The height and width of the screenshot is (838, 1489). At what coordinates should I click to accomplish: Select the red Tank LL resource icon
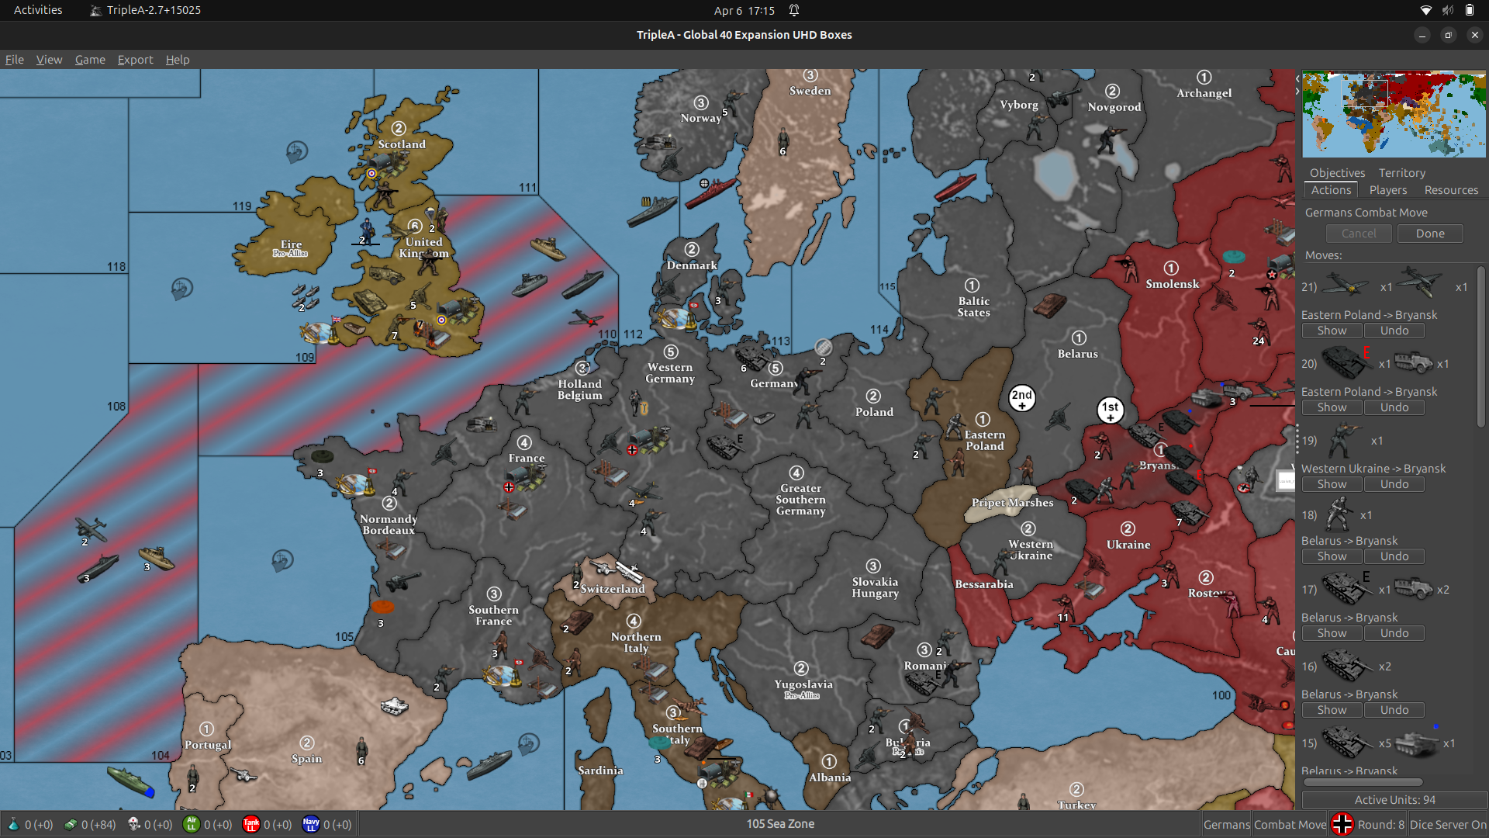tap(250, 825)
